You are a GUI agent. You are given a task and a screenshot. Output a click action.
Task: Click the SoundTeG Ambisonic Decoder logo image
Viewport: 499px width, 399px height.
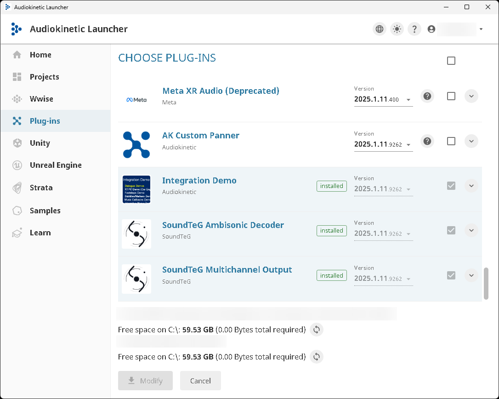(x=136, y=234)
